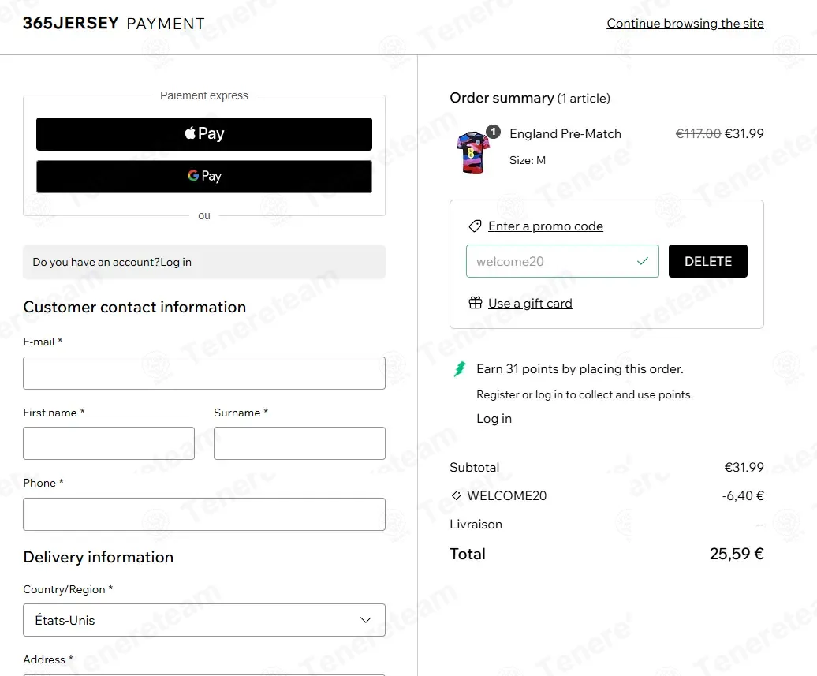The height and width of the screenshot is (676, 817).
Task: Open Continue browsing the site link
Action: (685, 24)
